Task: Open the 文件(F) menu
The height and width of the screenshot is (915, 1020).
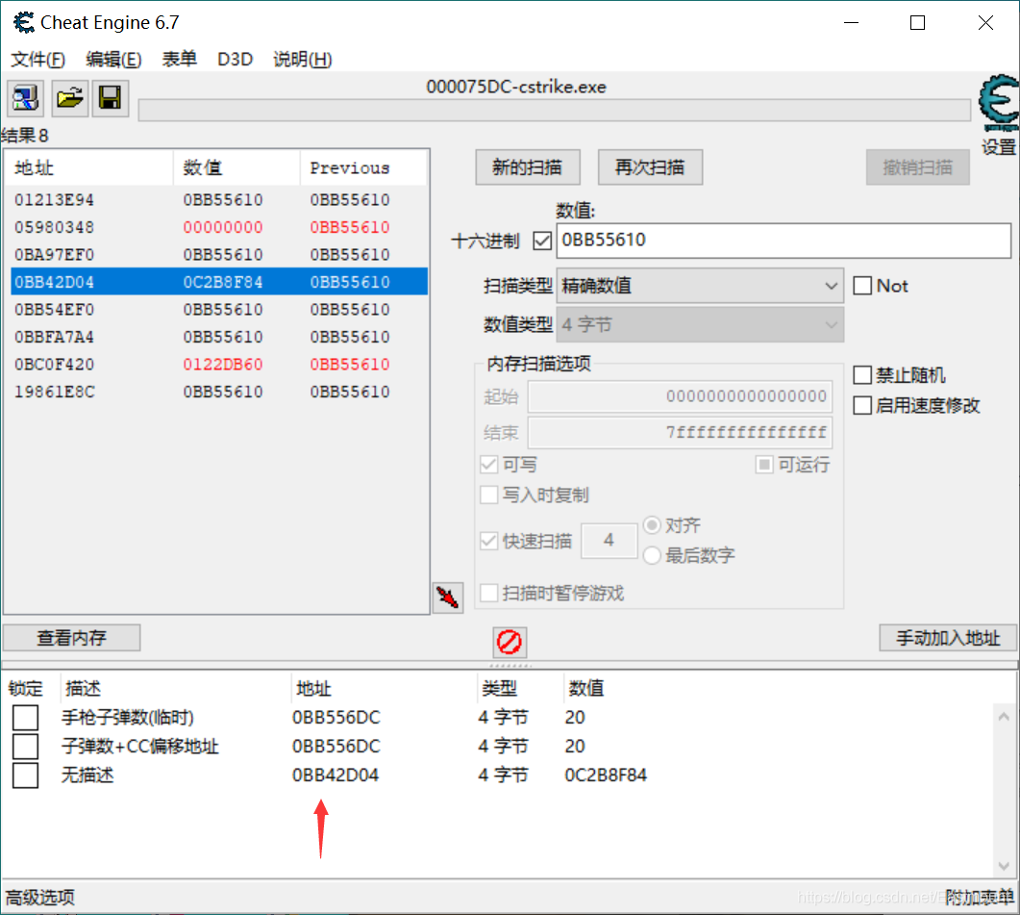Action: (x=37, y=60)
